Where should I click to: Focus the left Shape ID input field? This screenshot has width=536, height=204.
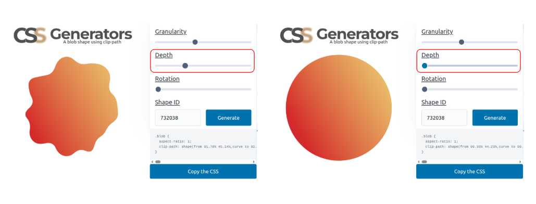(x=178, y=118)
